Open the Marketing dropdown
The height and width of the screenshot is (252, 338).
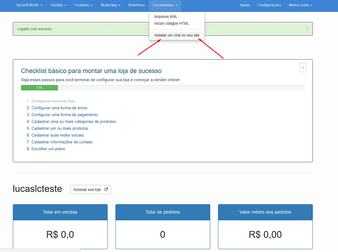(x=110, y=5)
